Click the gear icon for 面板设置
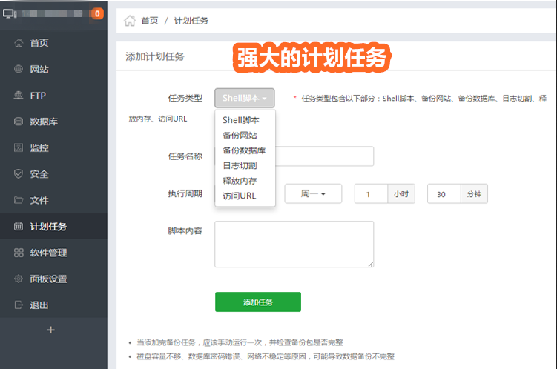The width and height of the screenshot is (557, 369). [x=19, y=279]
